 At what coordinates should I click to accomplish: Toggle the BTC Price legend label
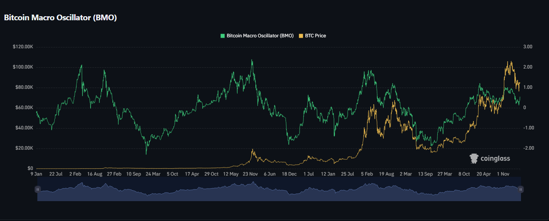click(315, 36)
